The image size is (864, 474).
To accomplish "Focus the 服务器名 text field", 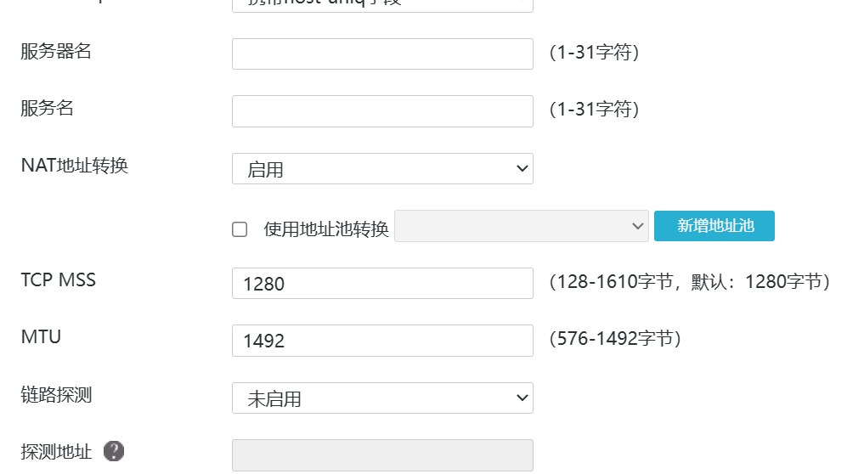I will click(382, 54).
